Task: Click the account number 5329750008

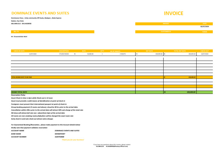Action: (x=60, y=137)
